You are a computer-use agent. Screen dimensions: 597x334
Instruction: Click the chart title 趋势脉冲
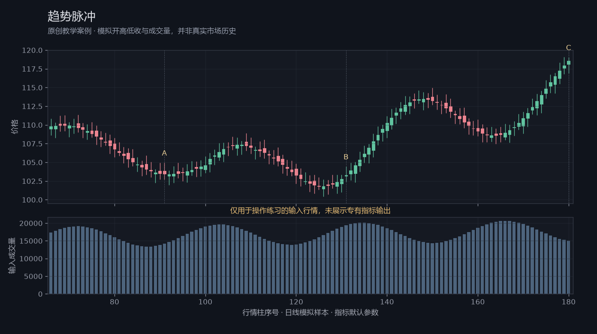(72, 16)
